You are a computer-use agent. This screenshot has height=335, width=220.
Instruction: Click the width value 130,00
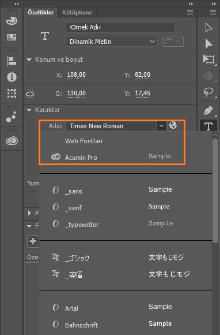pyautogui.click(x=76, y=94)
